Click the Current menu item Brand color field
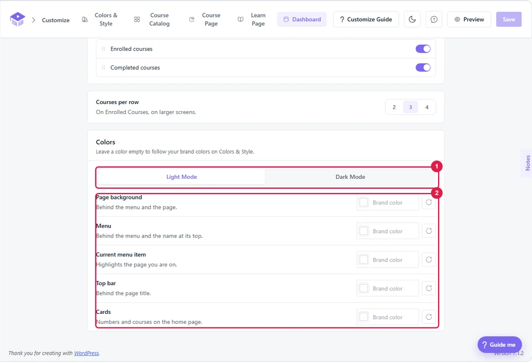This screenshot has width=532, height=363. pyautogui.click(x=387, y=260)
